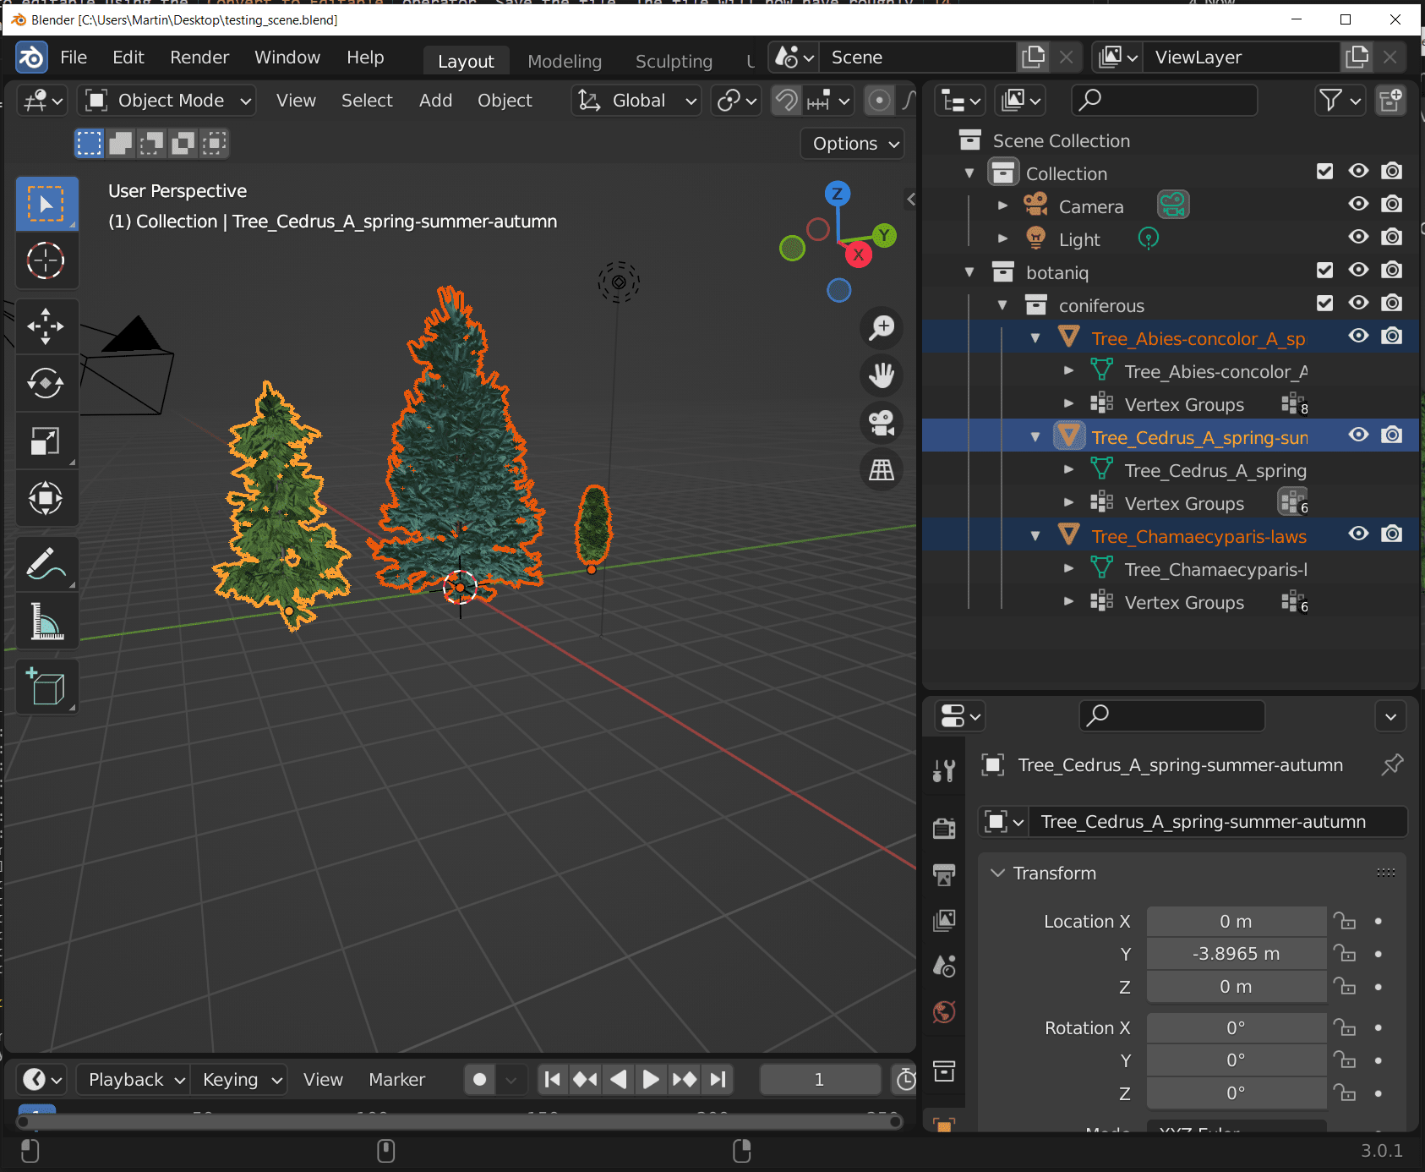Select the Rotate tool
Image resolution: width=1425 pixels, height=1172 pixels.
pyautogui.click(x=46, y=383)
